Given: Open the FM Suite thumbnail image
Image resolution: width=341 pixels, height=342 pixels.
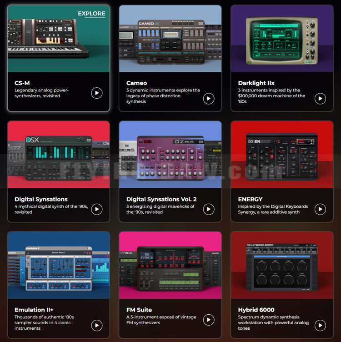Looking at the screenshot, I should coord(170,265).
